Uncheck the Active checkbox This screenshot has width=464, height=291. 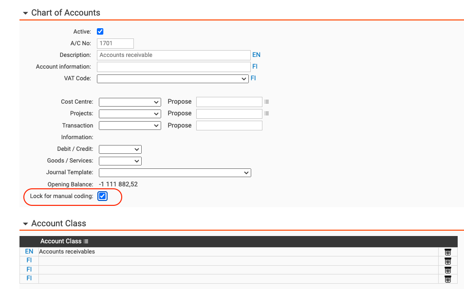(100, 32)
